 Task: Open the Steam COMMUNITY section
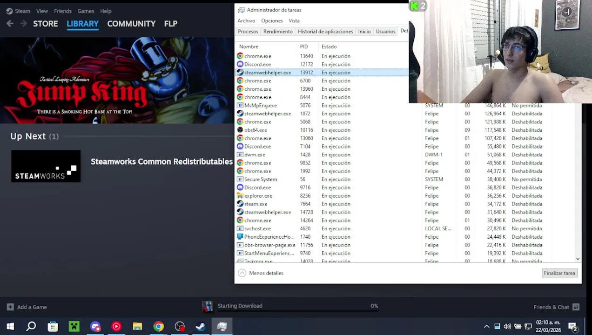click(131, 23)
